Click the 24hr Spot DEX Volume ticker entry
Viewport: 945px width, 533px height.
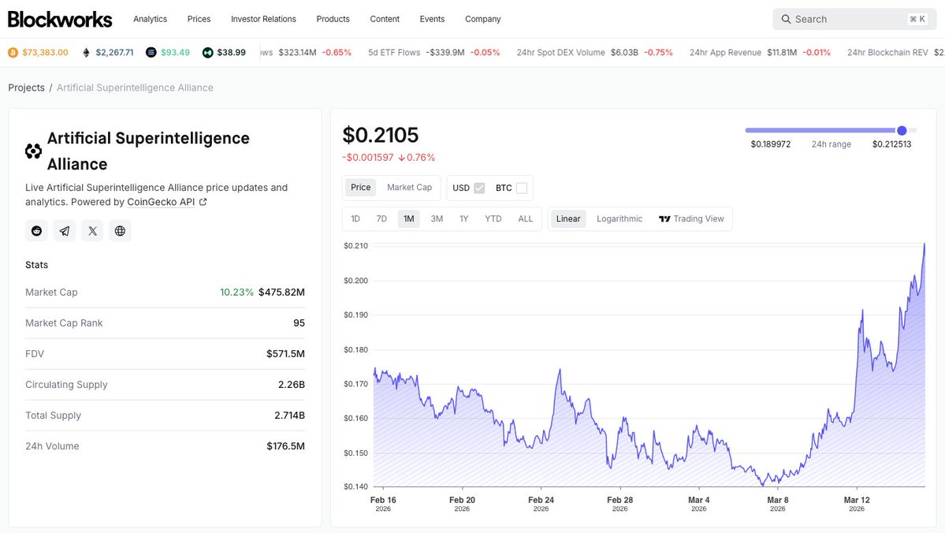pyautogui.click(x=594, y=53)
